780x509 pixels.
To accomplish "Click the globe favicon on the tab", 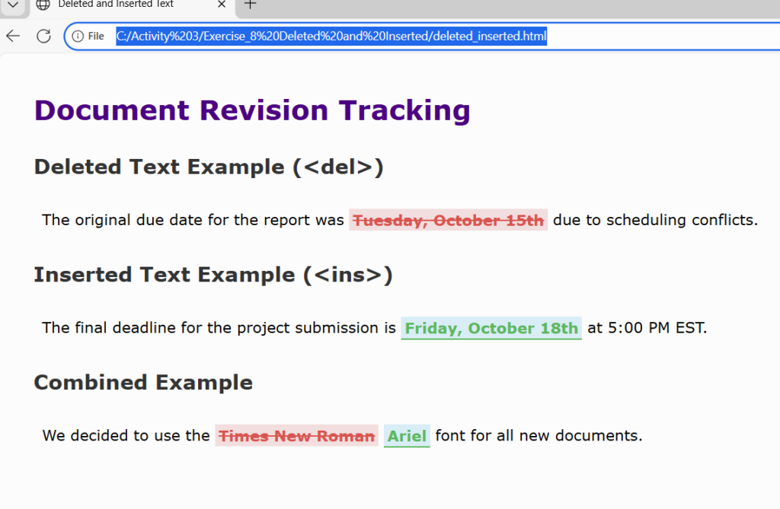I will [43, 5].
